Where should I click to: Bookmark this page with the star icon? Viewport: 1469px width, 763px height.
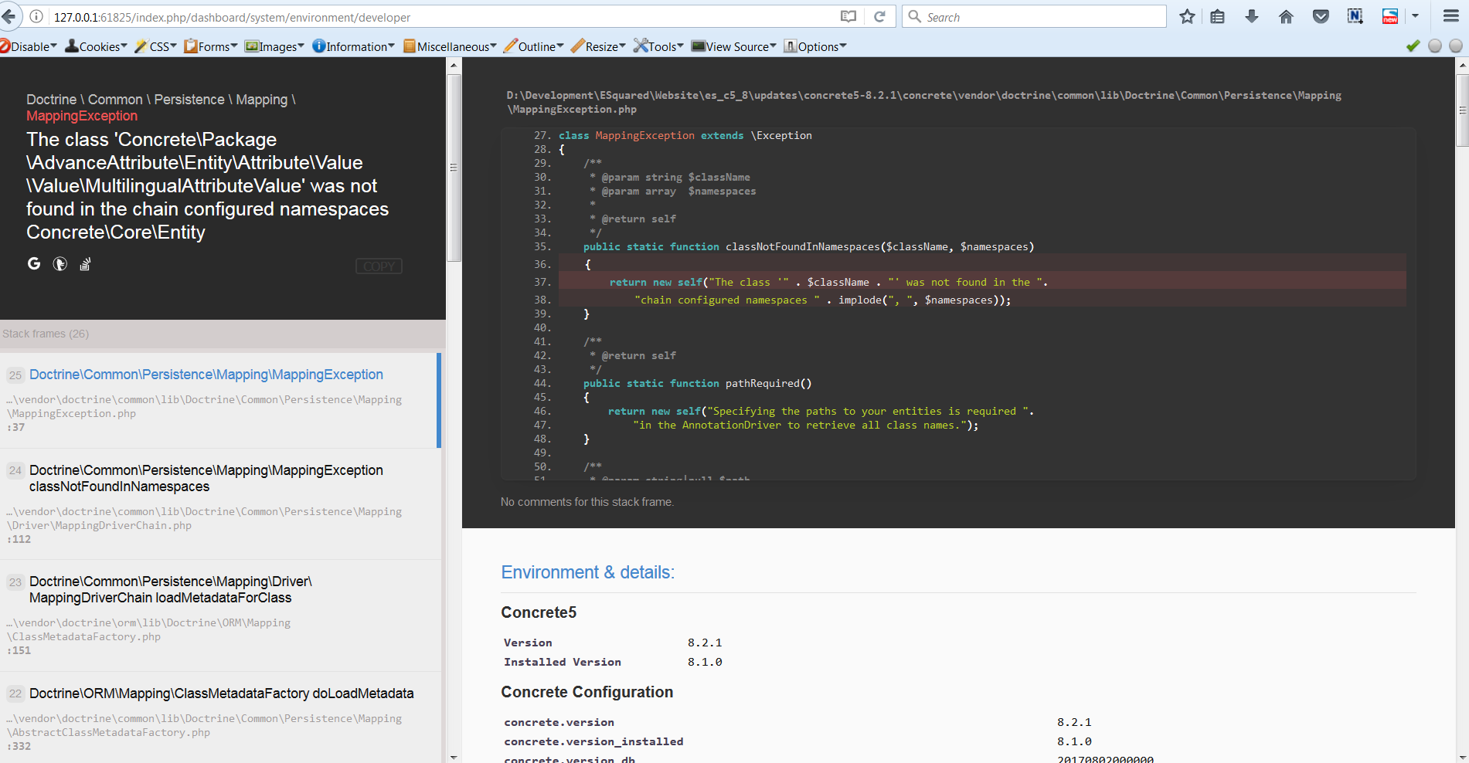coord(1188,16)
